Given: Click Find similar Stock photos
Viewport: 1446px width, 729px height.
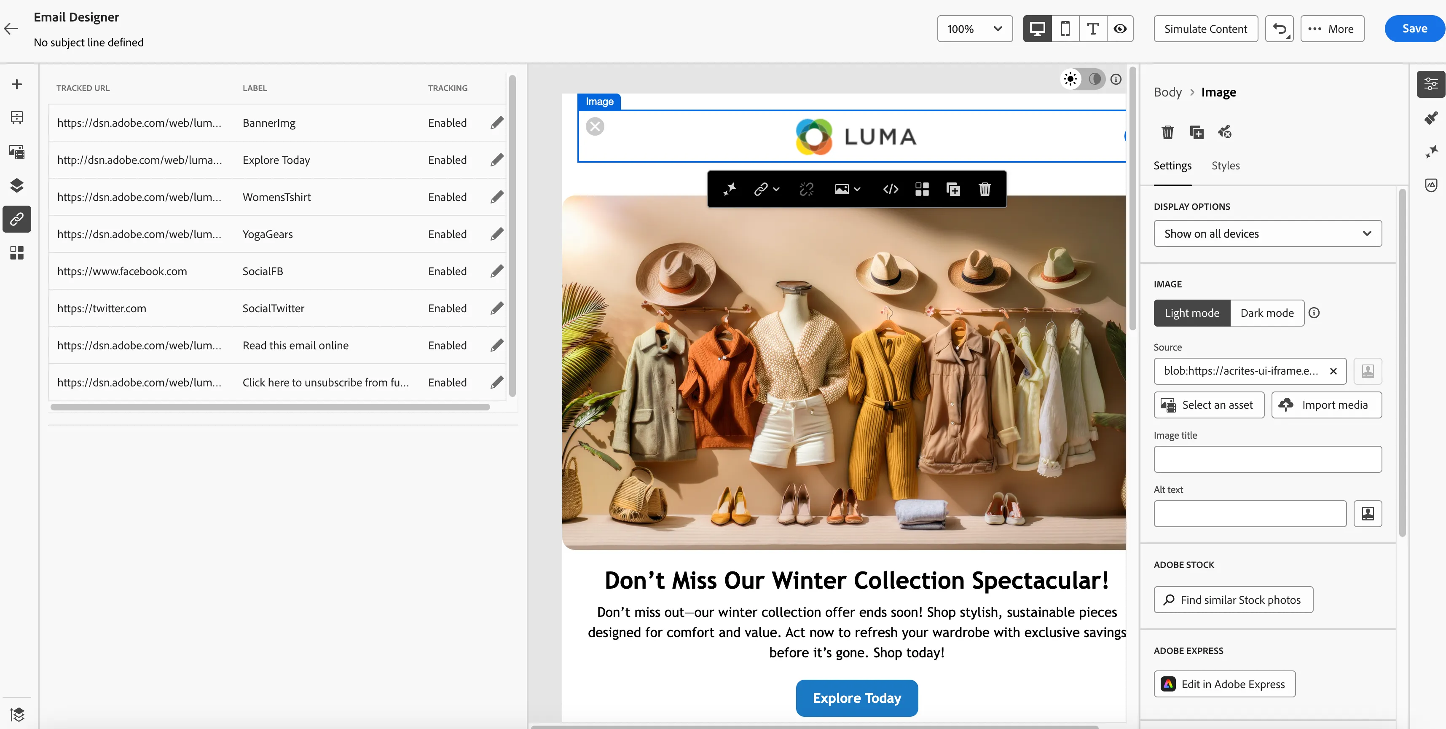Looking at the screenshot, I should click(1233, 599).
